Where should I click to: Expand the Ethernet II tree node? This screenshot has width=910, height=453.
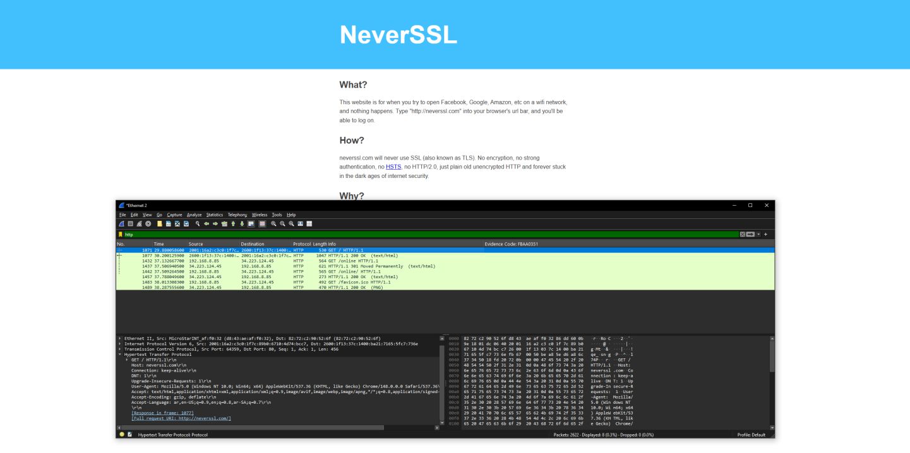click(x=119, y=338)
